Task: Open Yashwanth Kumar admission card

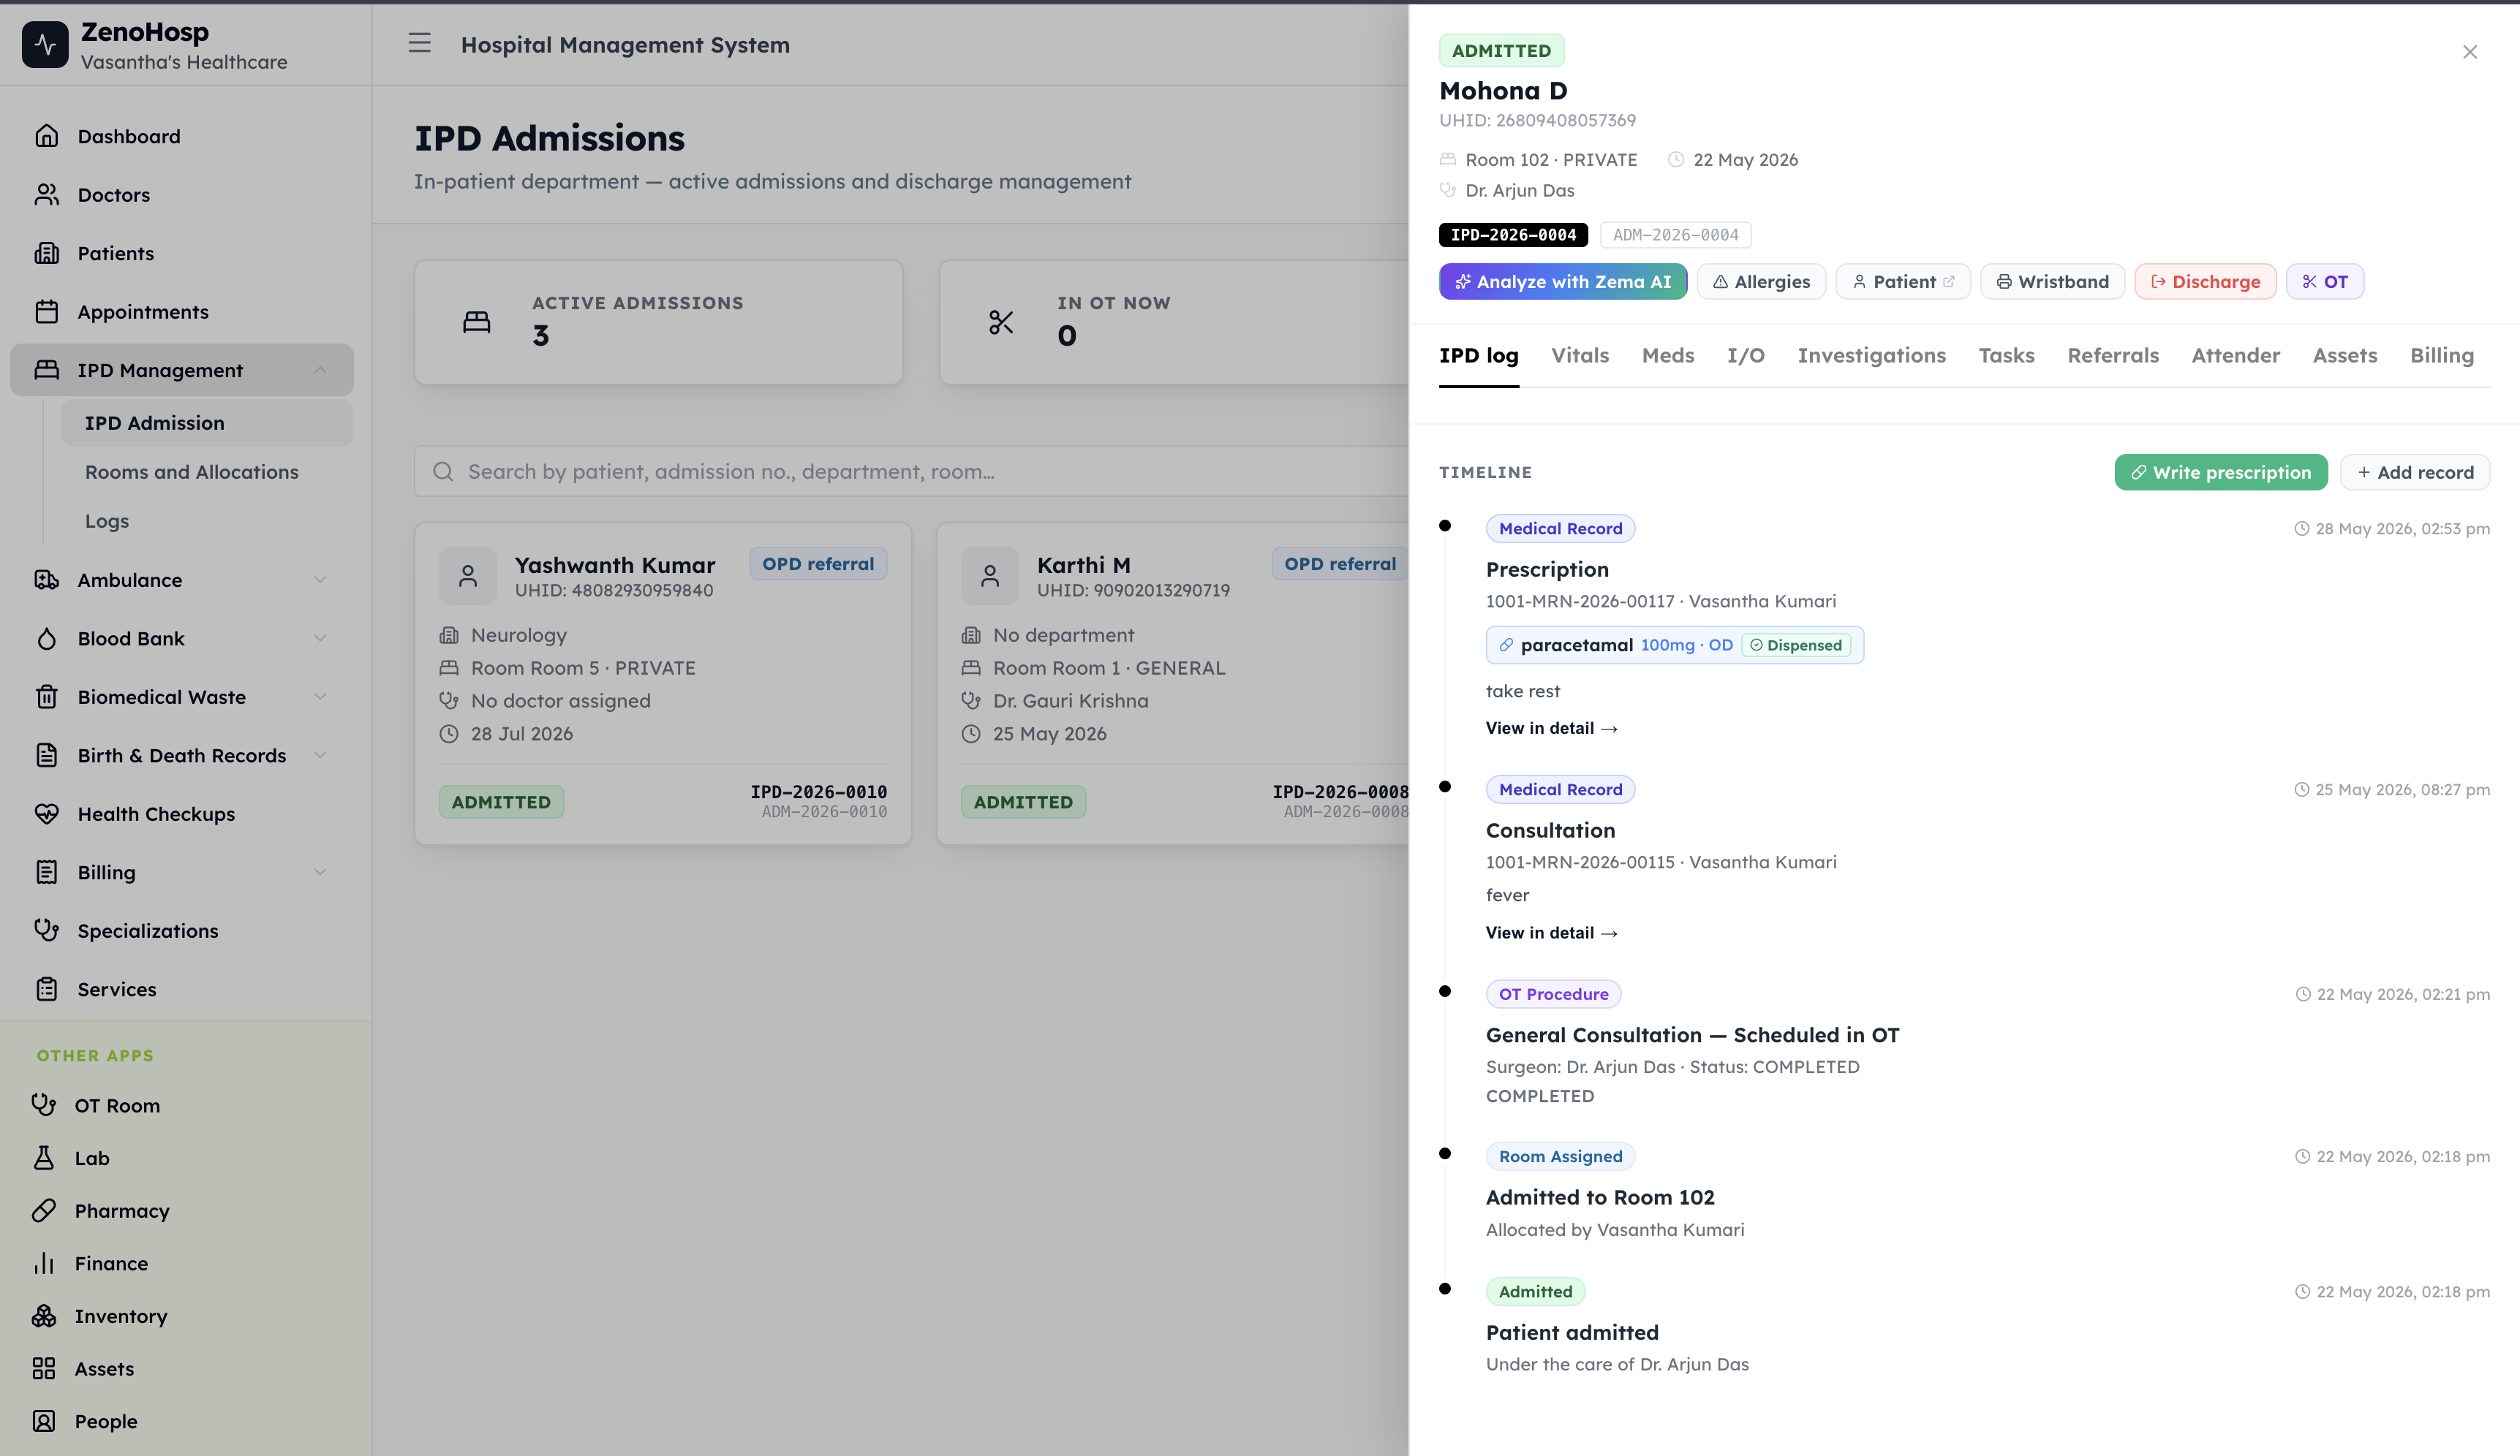Action: pos(662,683)
